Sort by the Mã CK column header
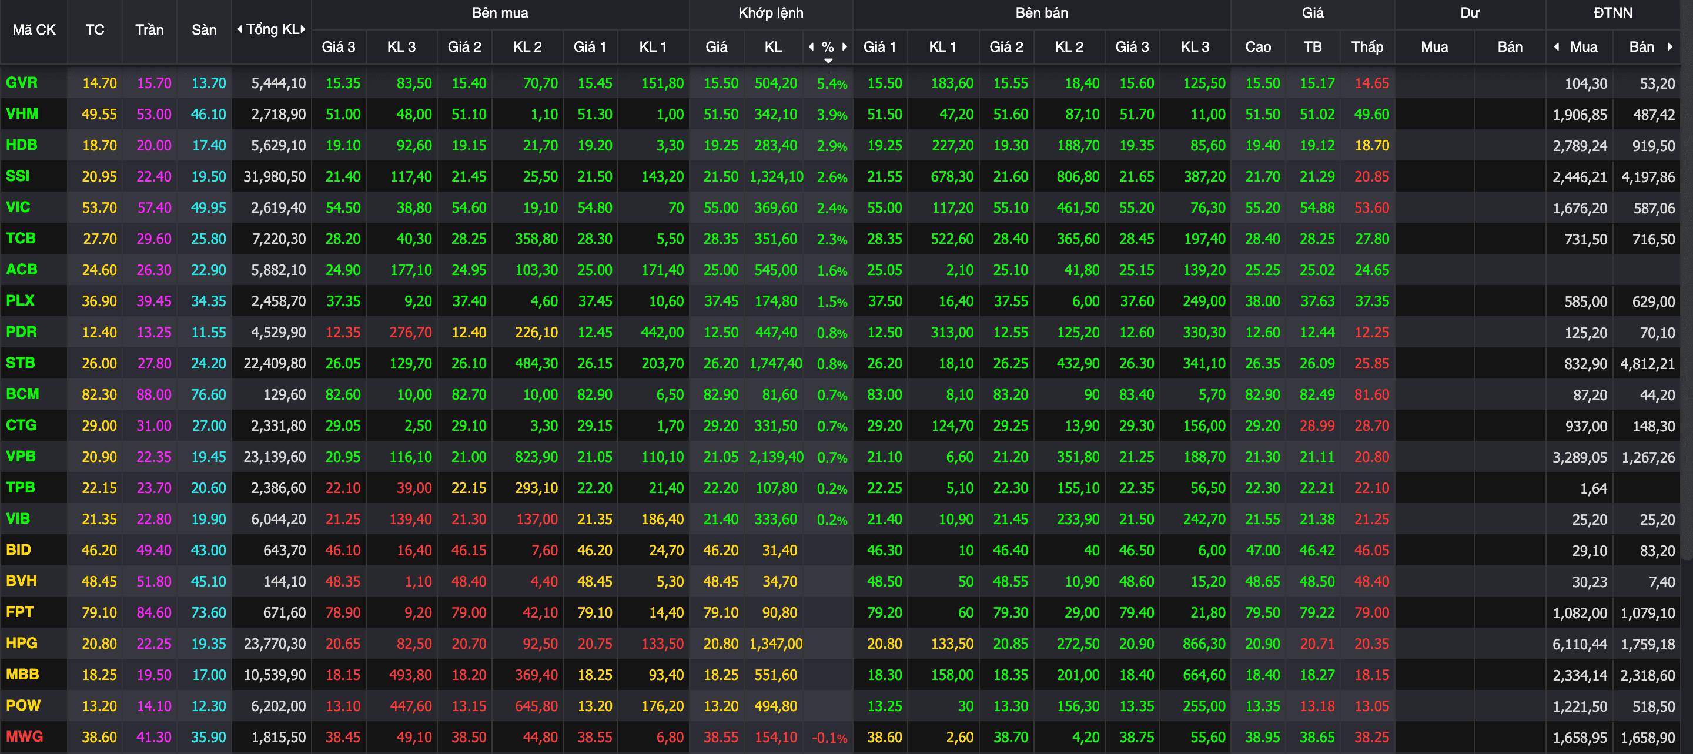Image resolution: width=1693 pixels, height=754 pixels. click(34, 29)
